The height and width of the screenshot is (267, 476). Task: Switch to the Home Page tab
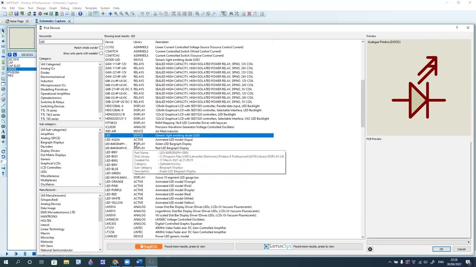pyautogui.click(x=16, y=21)
